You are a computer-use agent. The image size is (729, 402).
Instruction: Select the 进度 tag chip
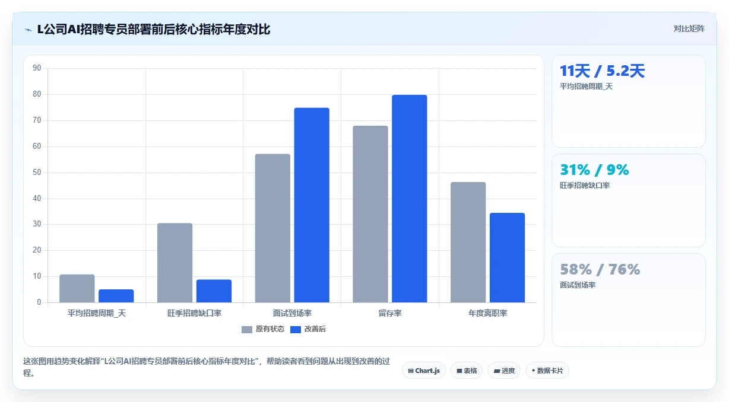[504, 371]
